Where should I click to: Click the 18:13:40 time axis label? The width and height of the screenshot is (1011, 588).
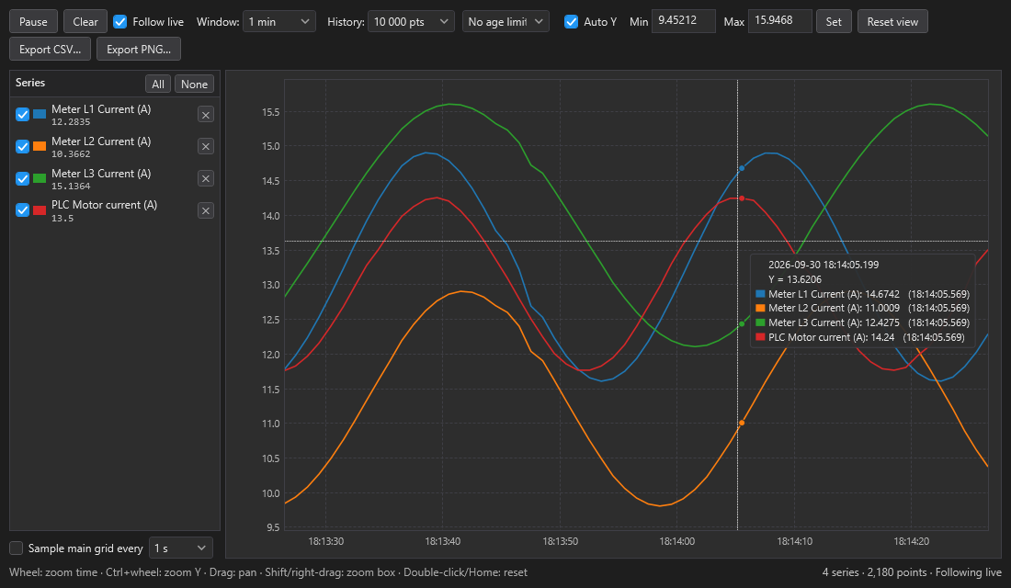pyautogui.click(x=443, y=541)
